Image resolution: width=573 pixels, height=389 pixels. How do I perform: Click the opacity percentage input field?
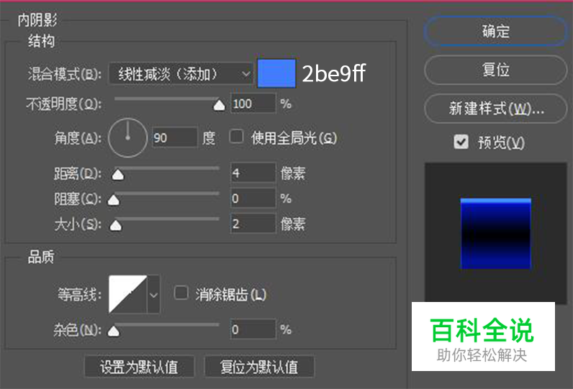[252, 104]
